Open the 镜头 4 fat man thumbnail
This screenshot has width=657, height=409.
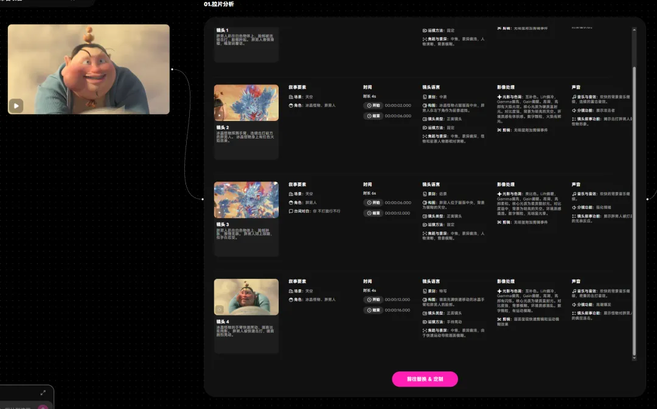pos(246,297)
